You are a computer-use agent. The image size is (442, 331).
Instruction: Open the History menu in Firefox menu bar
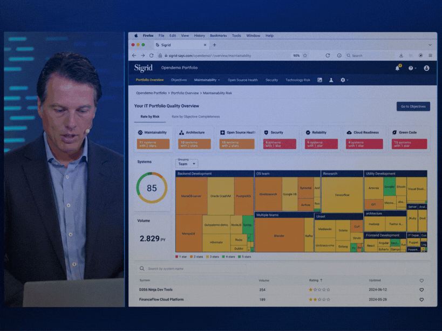(199, 36)
